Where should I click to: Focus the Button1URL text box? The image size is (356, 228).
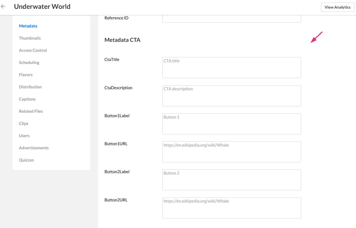(x=231, y=152)
